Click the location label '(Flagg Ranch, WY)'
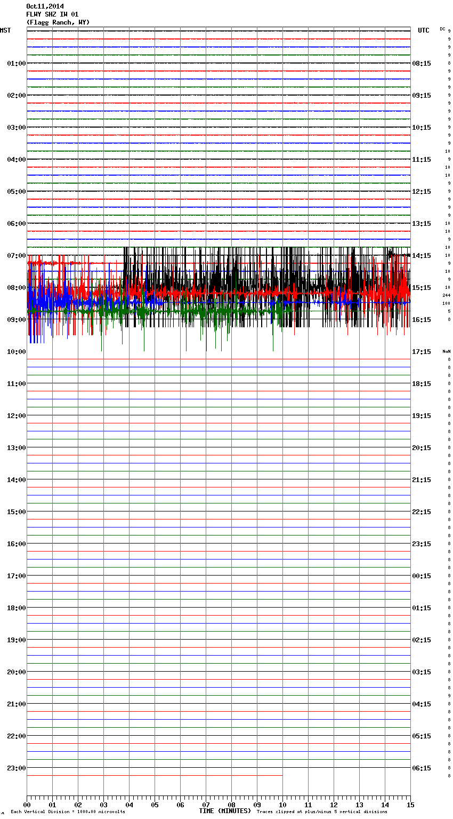The height and width of the screenshot is (819, 453). coord(58,22)
